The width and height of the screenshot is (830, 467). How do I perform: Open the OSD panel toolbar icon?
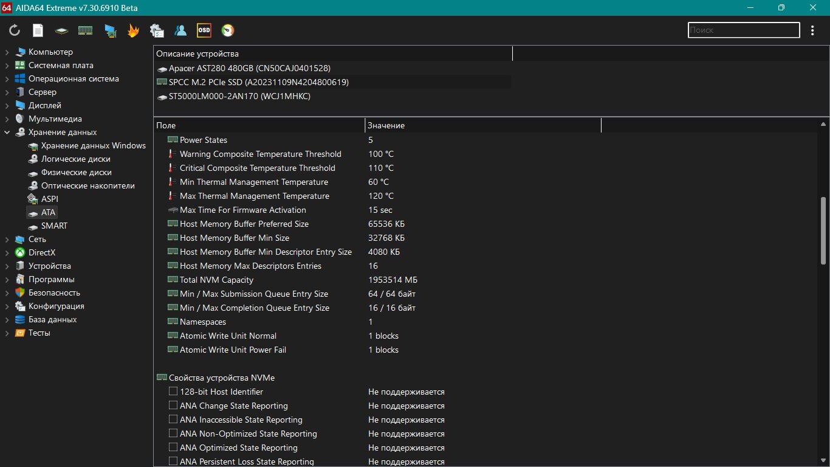pos(204,30)
